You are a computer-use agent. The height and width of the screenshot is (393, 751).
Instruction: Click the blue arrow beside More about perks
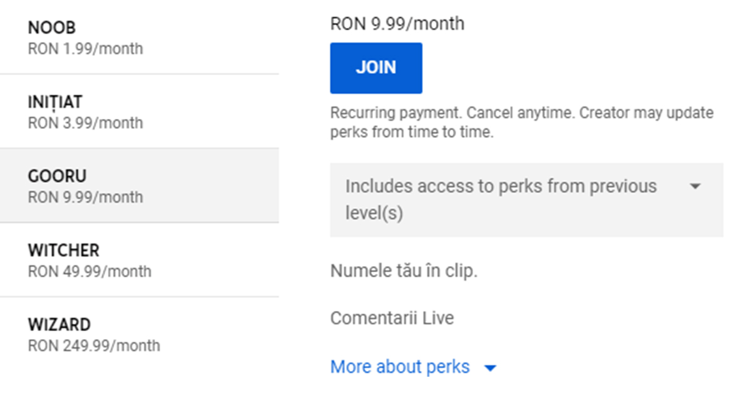pyautogui.click(x=491, y=368)
